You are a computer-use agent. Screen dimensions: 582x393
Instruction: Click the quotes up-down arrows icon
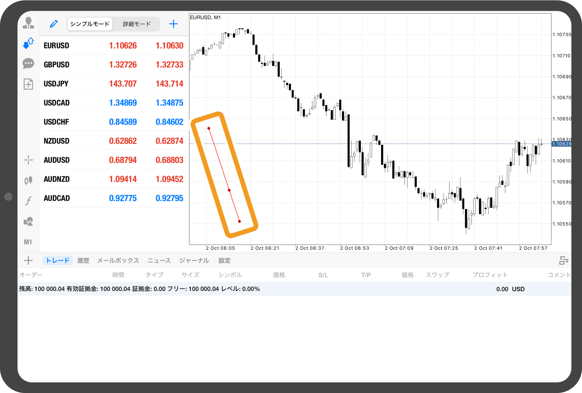tap(28, 43)
